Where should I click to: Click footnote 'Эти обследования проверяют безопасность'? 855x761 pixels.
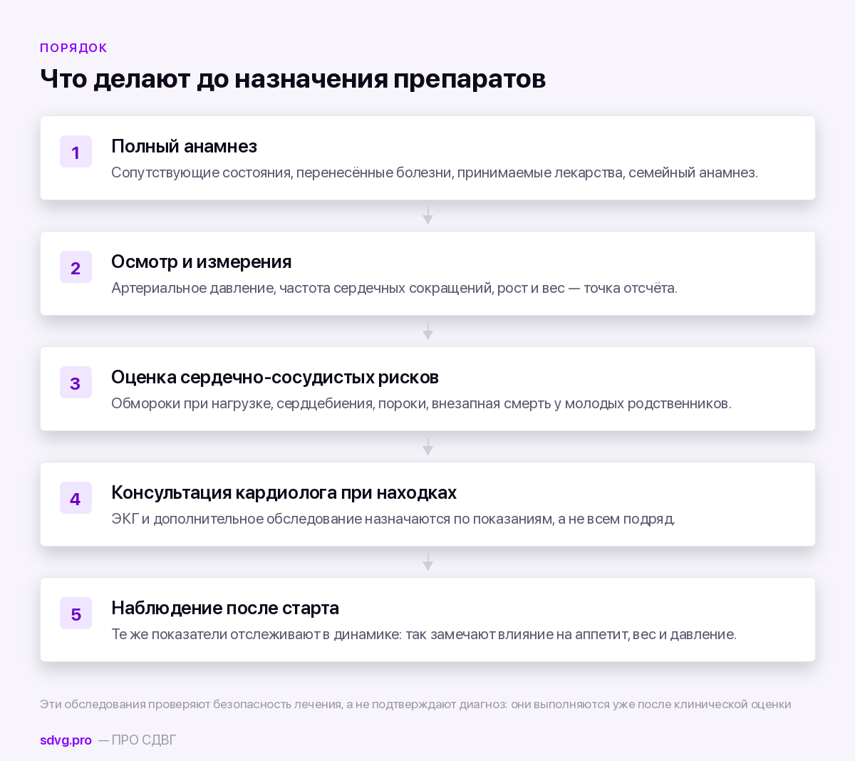(415, 704)
